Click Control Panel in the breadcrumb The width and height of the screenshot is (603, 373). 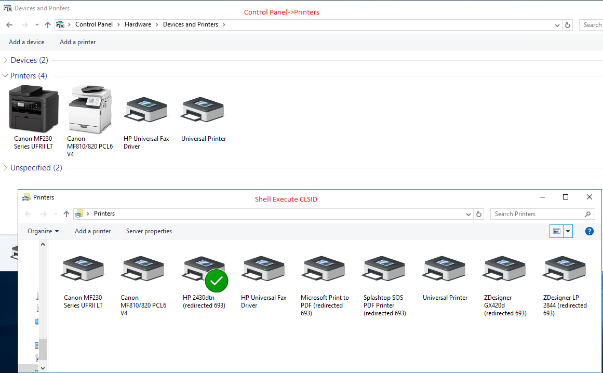coord(94,24)
